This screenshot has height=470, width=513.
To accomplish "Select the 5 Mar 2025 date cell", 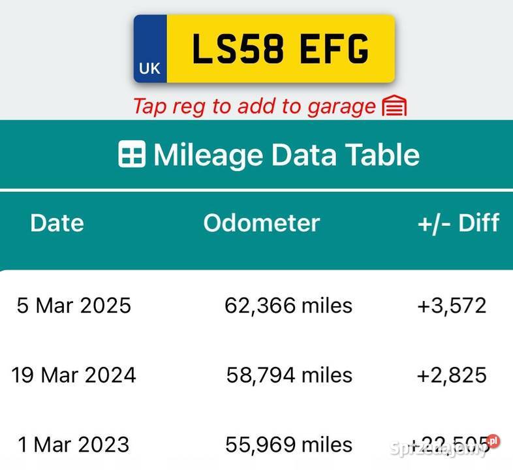I will click(74, 305).
